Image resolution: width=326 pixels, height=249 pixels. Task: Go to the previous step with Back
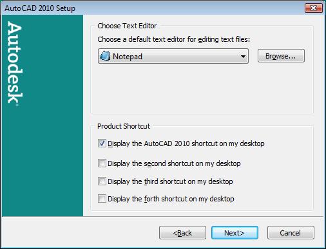182,233
